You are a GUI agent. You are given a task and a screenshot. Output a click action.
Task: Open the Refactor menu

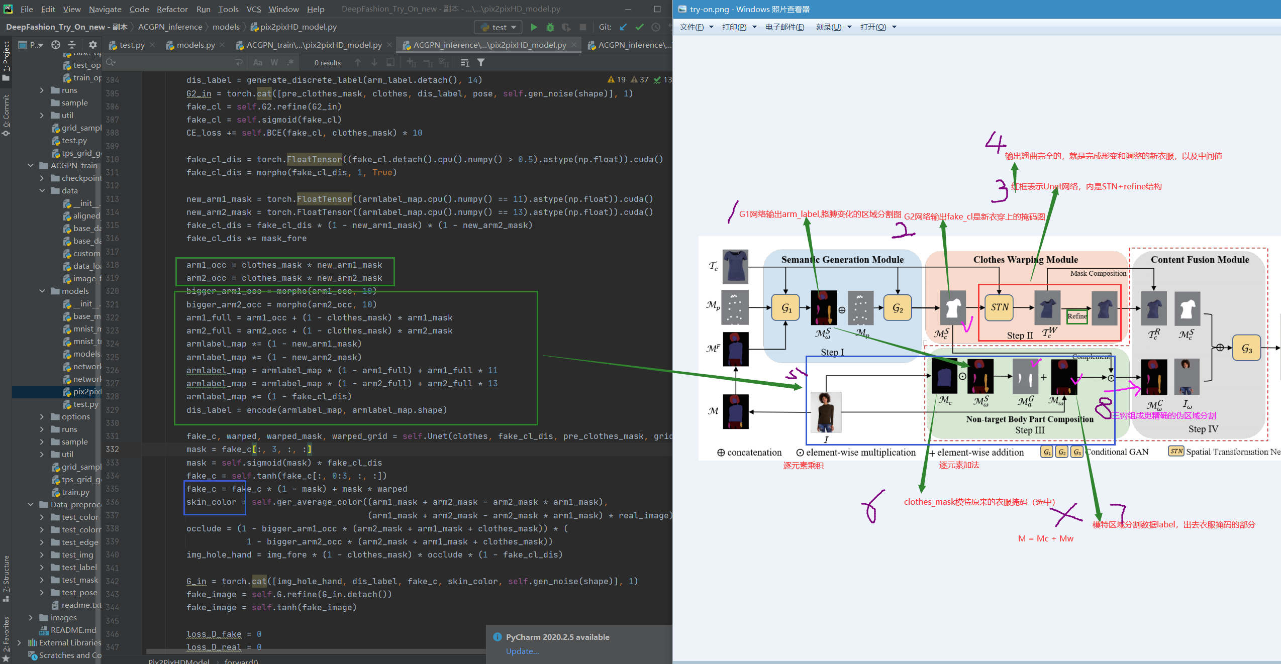click(172, 9)
